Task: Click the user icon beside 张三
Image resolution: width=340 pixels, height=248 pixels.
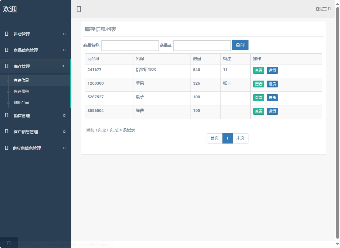Action: pyautogui.click(x=317, y=9)
